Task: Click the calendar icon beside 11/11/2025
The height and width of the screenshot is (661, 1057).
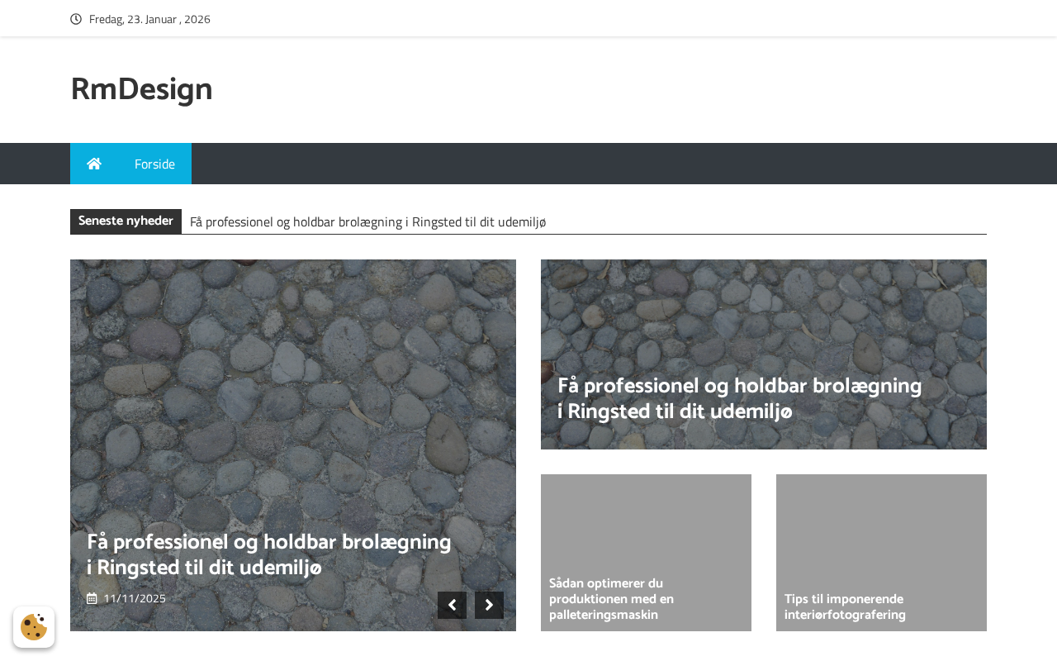Action: coord(92,598)
